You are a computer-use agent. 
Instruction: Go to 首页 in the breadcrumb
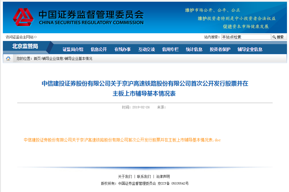point(37,58)
